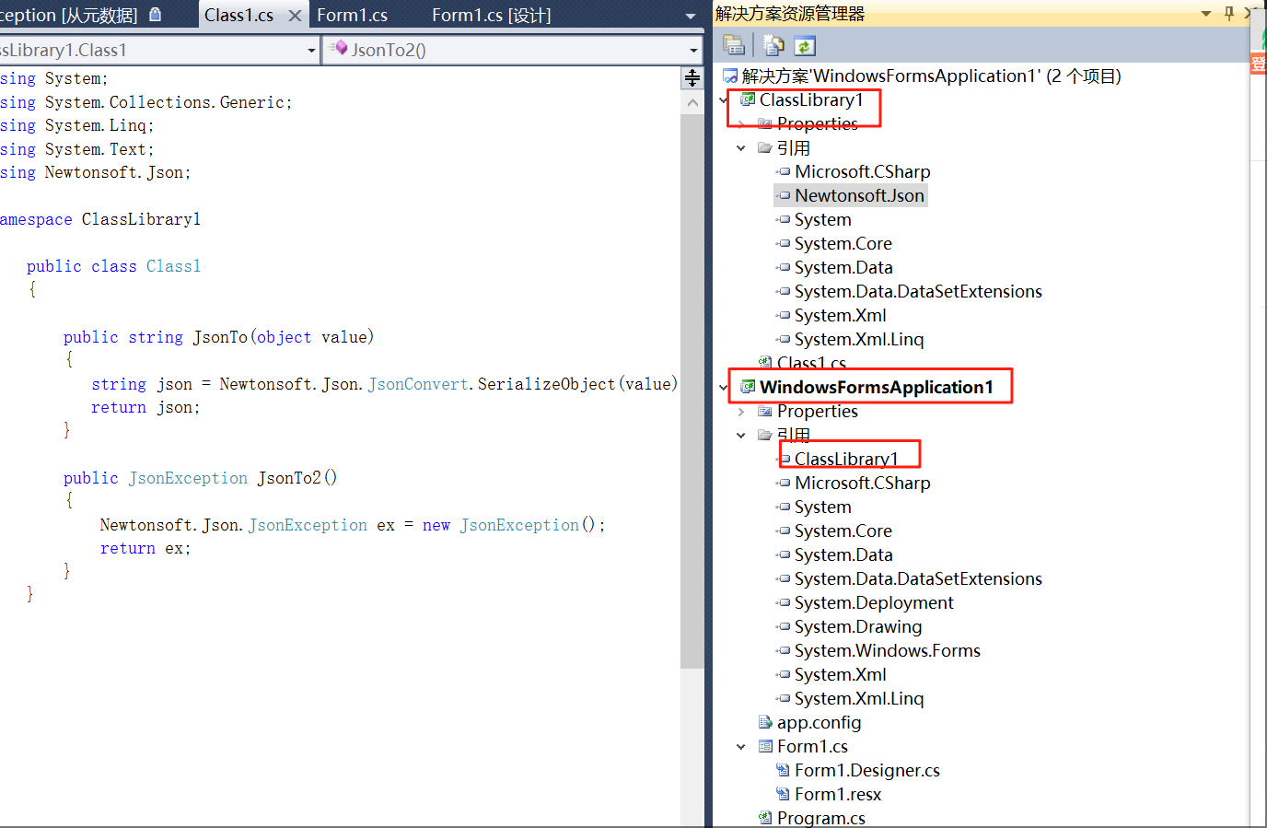
Task: Collapse the Form1.cs node
Action: (741, 747)
